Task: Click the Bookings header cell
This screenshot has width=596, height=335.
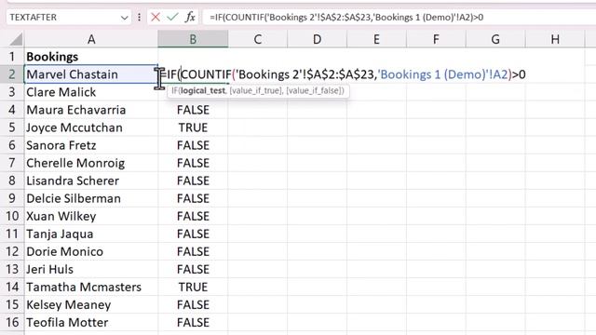Action: click(x=91, y=57)
